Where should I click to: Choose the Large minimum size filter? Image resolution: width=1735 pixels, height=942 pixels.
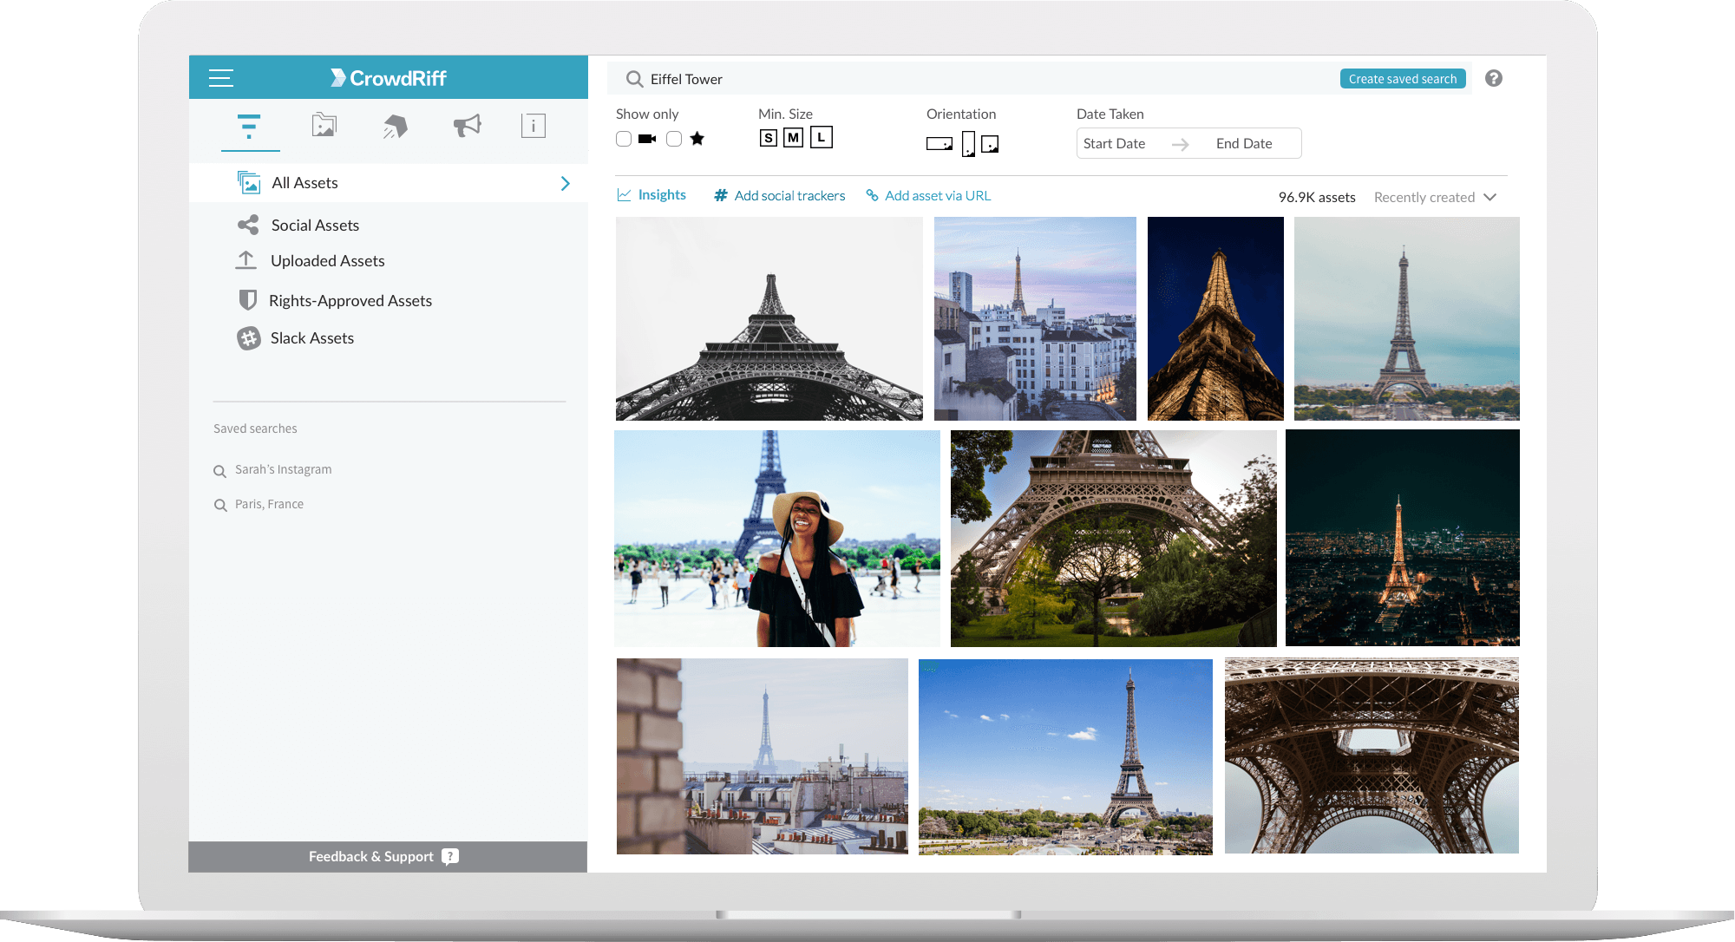pos(821,137)
